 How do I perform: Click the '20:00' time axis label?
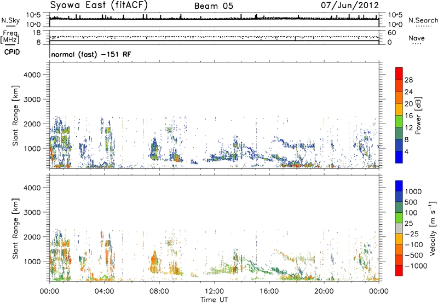coord(324,292)
